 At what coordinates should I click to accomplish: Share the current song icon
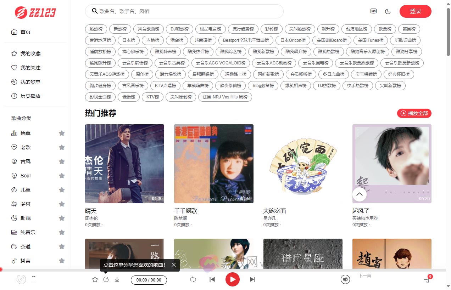tap(106, 280)
